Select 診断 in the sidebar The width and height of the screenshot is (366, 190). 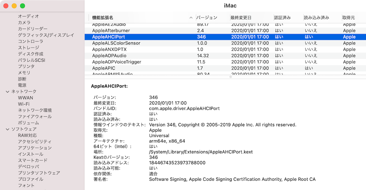[x=22, y=79]
